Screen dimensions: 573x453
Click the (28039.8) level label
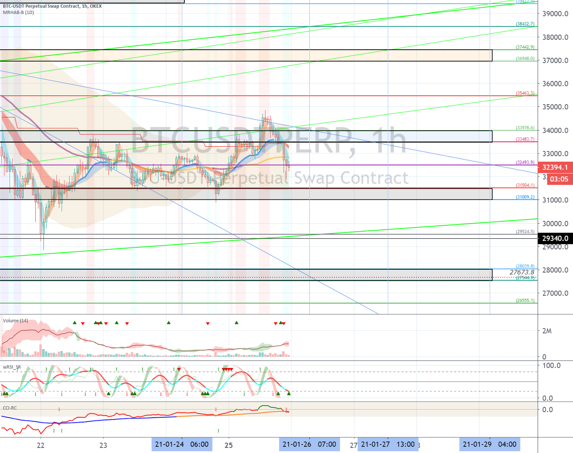pos(525,267)
